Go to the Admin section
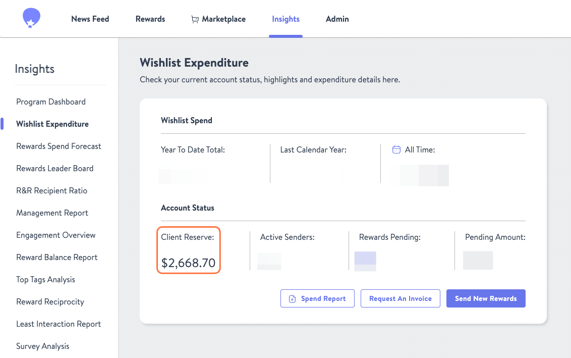 tap(337, 19)
